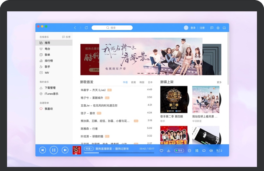Expand 更多 in the 新碟上架 section
The height and width of the screenshot is (171, 264).
click(219, 82)
